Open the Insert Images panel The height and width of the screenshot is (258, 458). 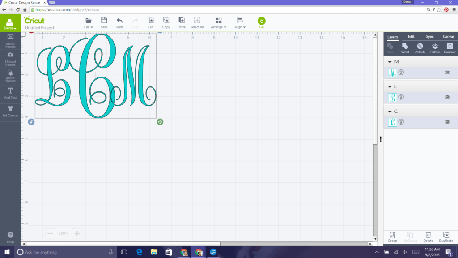[10, 41]
